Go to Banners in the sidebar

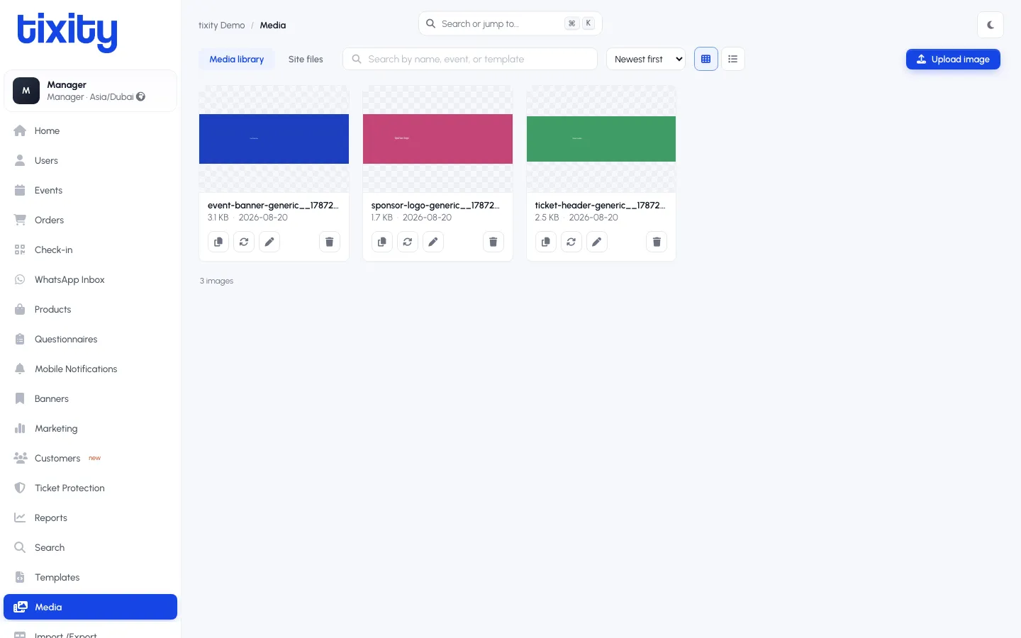(90, 398)
